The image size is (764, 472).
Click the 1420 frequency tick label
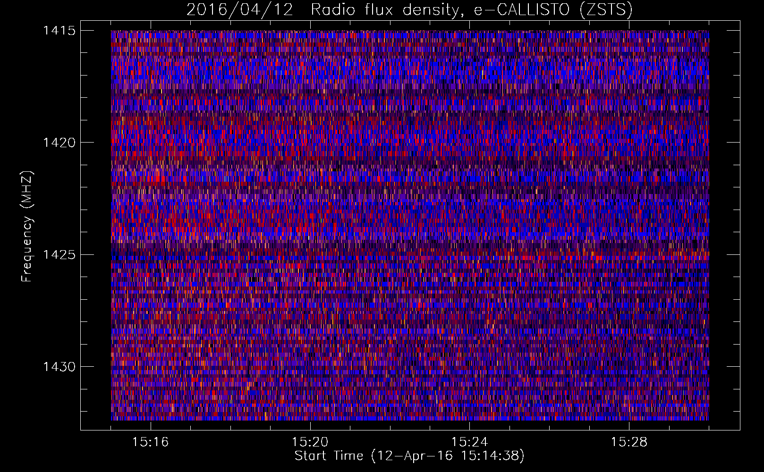click(x=59, y=143)
